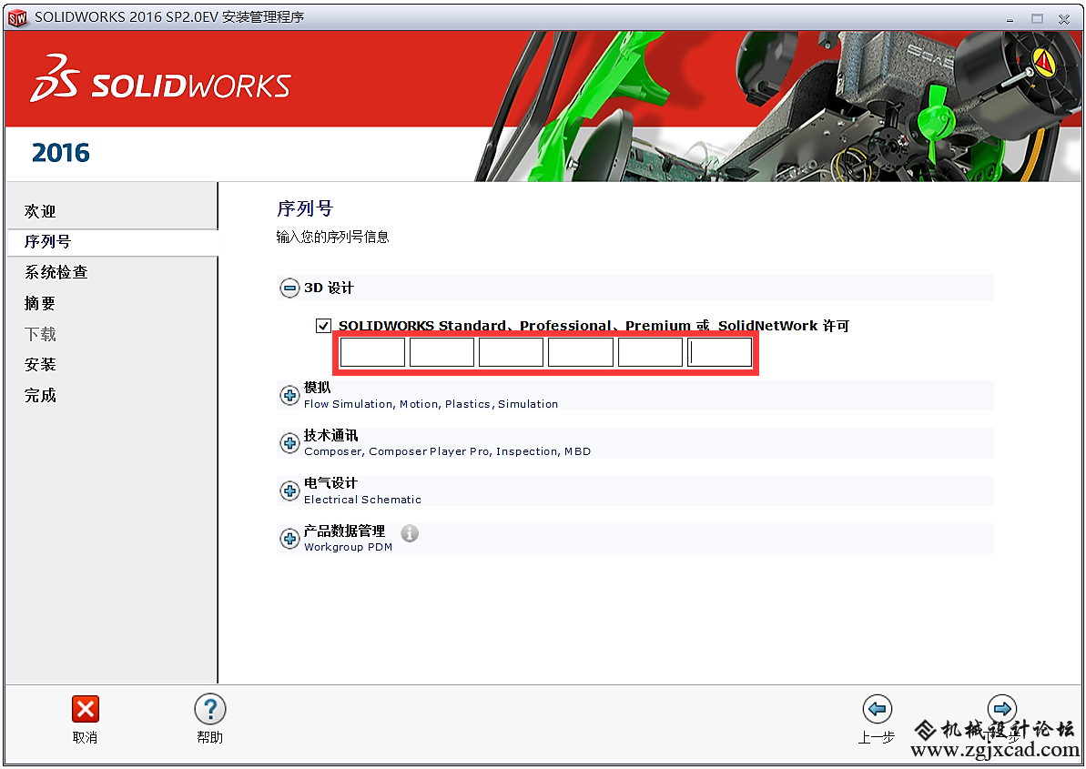The height and width of the screenshot is (769, 1086).
Task: Click the 输入您的序列号信息 instruction text
Action: coord(332,238)
